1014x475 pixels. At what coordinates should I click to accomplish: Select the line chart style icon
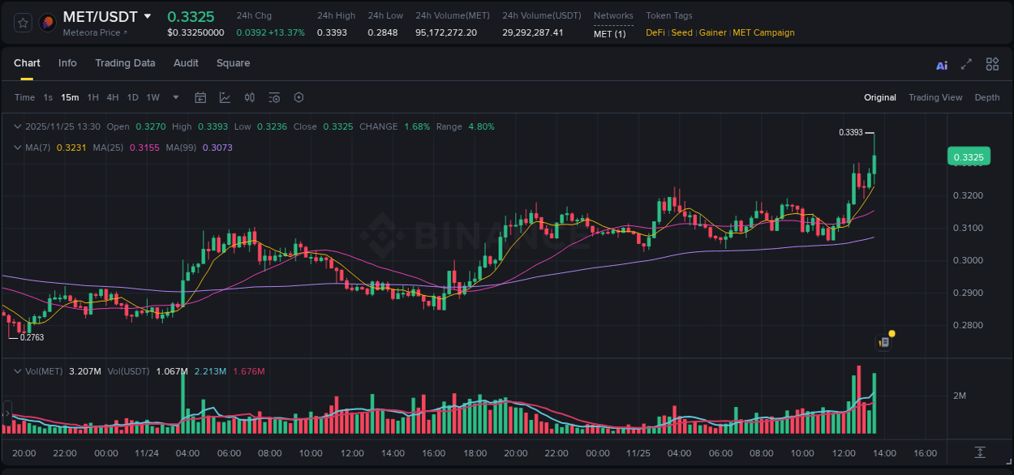[225, 97]
